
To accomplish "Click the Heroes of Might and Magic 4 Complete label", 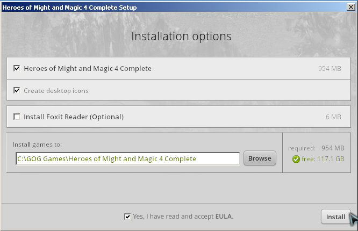I will click(88, 68).
